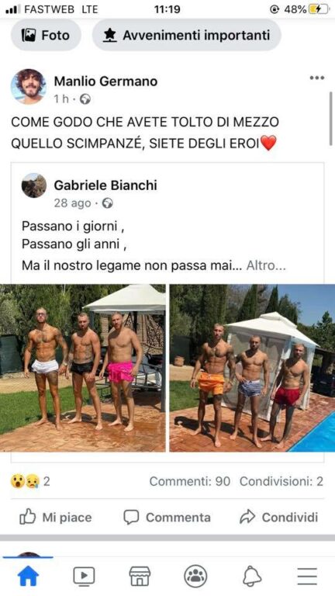This screenshot has width=335, height=596.
Task: Open the right photo beside the pool
Action: [252, 368]
